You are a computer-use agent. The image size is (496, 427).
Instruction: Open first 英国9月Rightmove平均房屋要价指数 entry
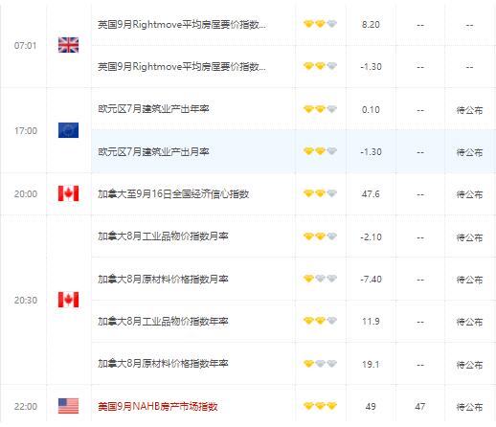coord(182,25)
